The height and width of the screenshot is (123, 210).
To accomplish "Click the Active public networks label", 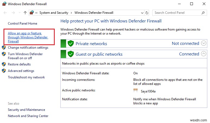I will click(79, 90).
